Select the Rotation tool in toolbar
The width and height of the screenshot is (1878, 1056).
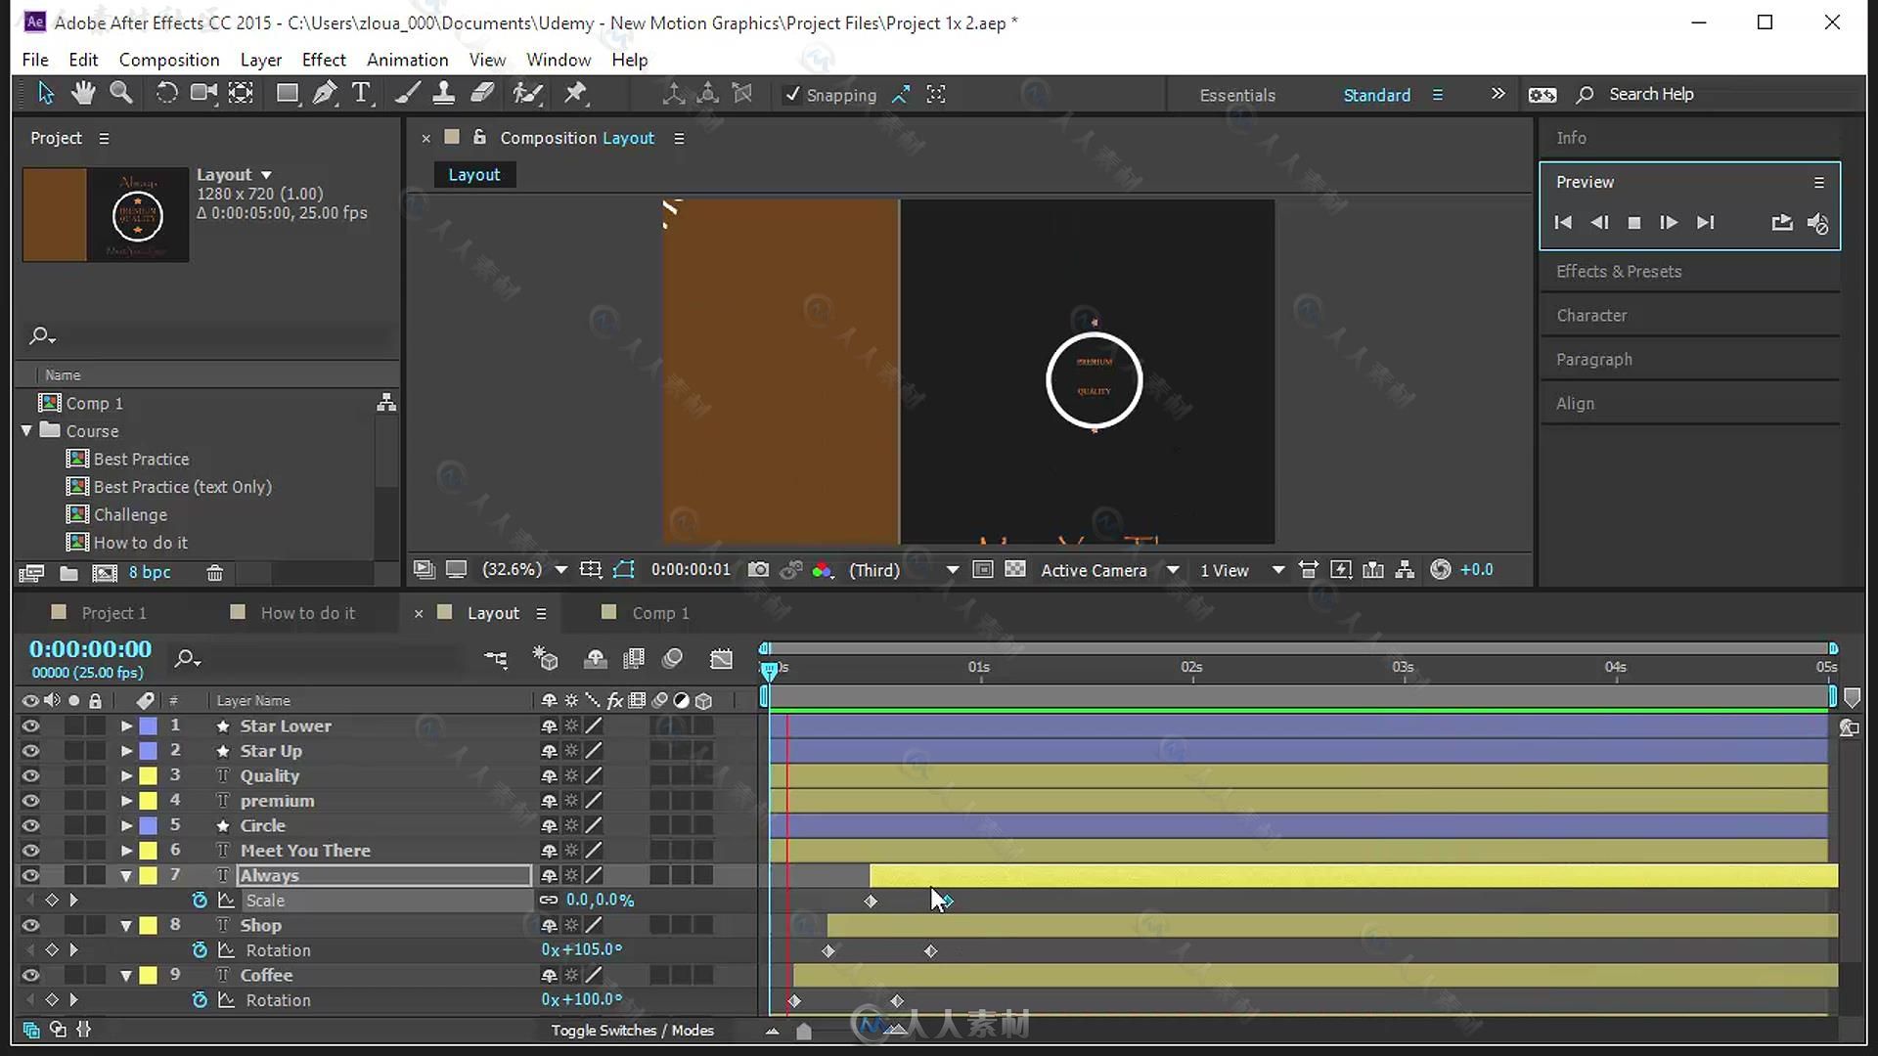(x=165, y=93)
